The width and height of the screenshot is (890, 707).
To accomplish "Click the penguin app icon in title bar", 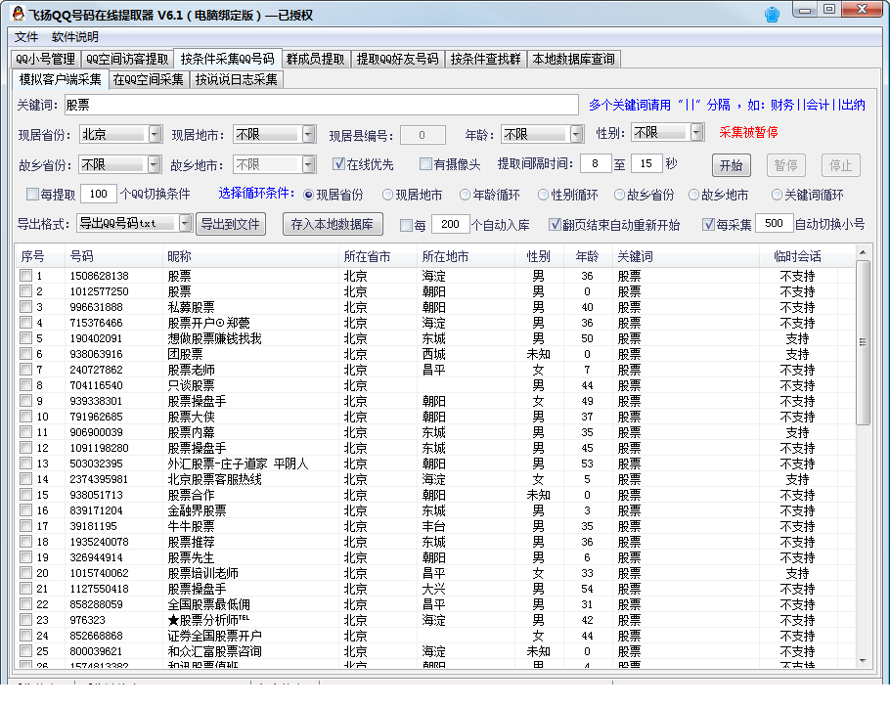I will (x=19, y=14).
